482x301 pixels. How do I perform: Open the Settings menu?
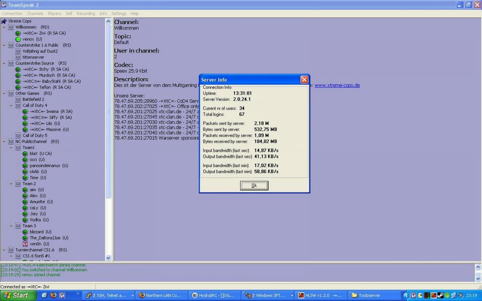[119, 14]
